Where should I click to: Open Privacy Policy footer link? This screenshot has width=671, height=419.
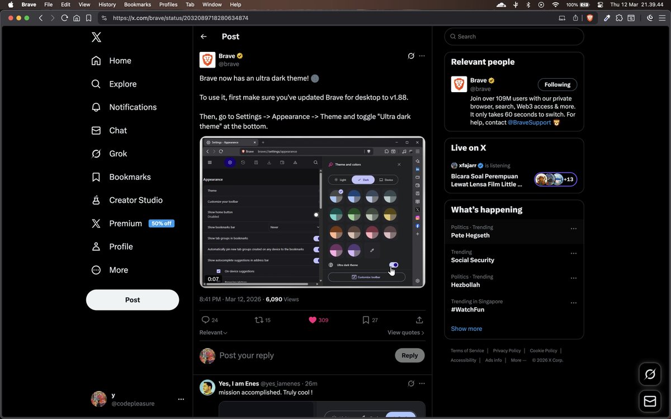507,351
